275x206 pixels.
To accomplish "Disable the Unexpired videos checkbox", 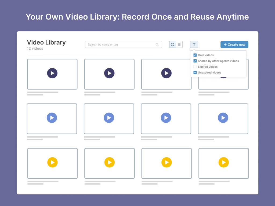I will click(x=195, y=73).
